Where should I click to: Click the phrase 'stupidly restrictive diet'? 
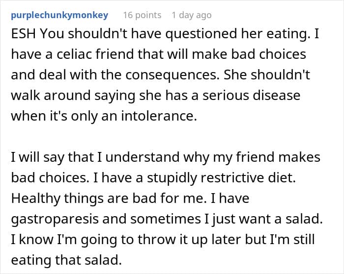pyautogui.click(x=221, y=178)
